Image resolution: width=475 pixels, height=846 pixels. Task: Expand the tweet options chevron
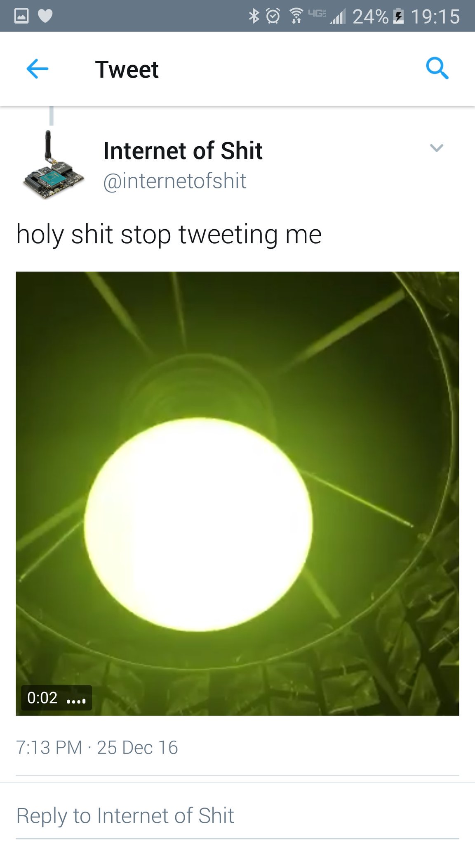pos(436,148)
